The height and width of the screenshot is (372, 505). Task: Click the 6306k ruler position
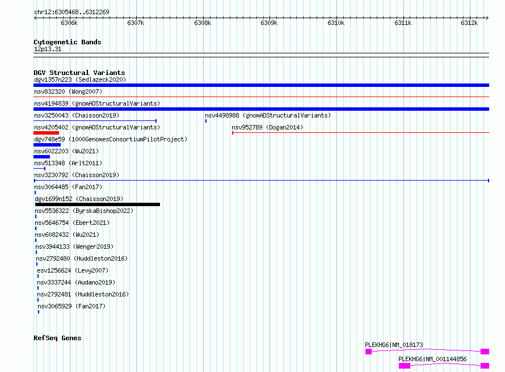(x=69, y=23)
